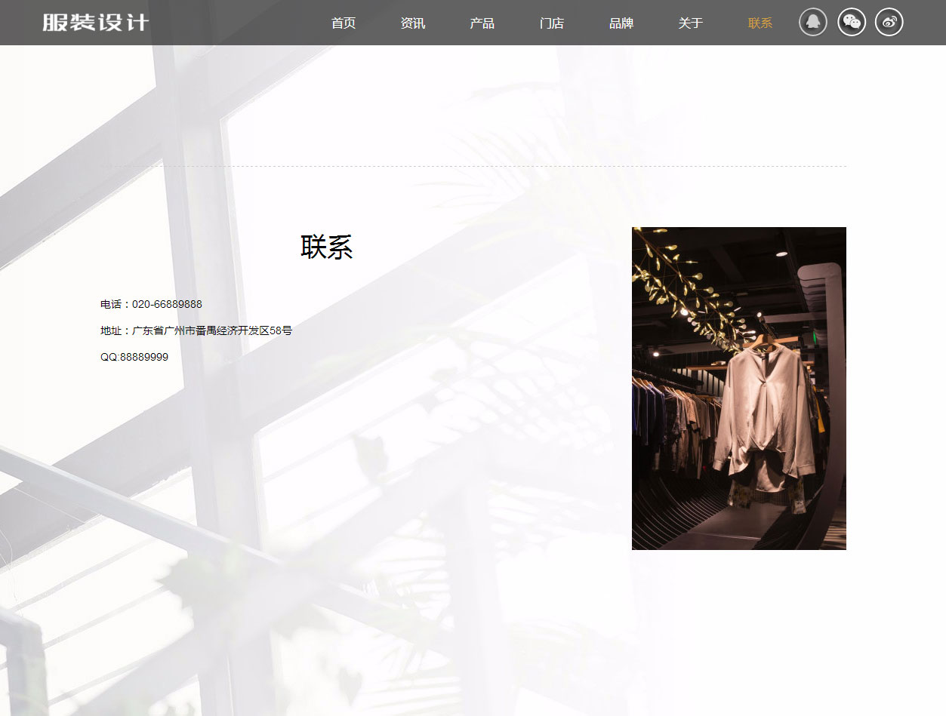Select the highlighted 联系 nav item
This screenshot has height=716, width=946.
760,23
